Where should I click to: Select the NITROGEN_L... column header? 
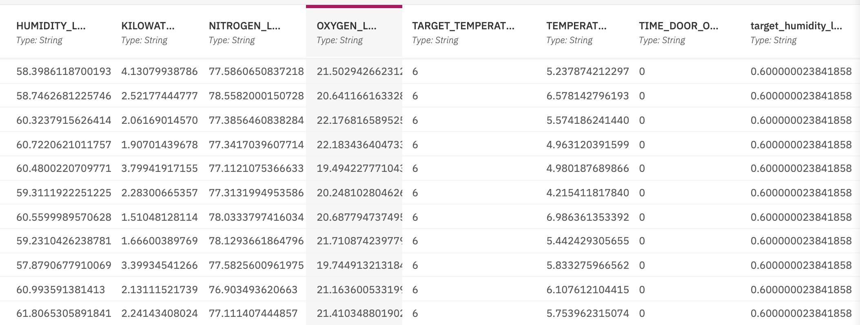(x=244, y=26)
